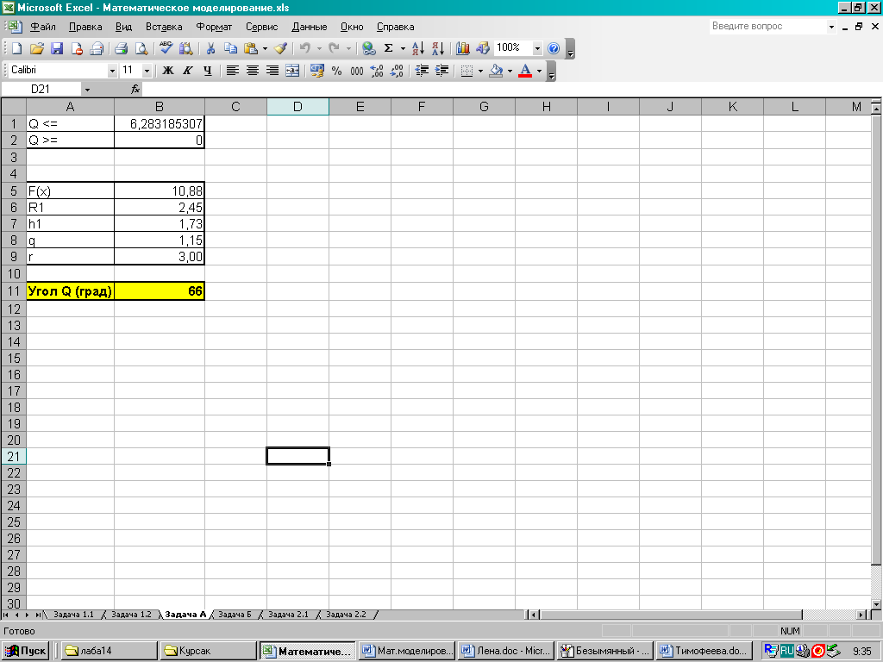Switch to the Задача 2.2 sheet tab

tap(346, 614)
